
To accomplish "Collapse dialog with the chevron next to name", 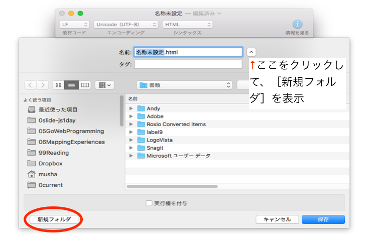I will [x=252, y=52].
